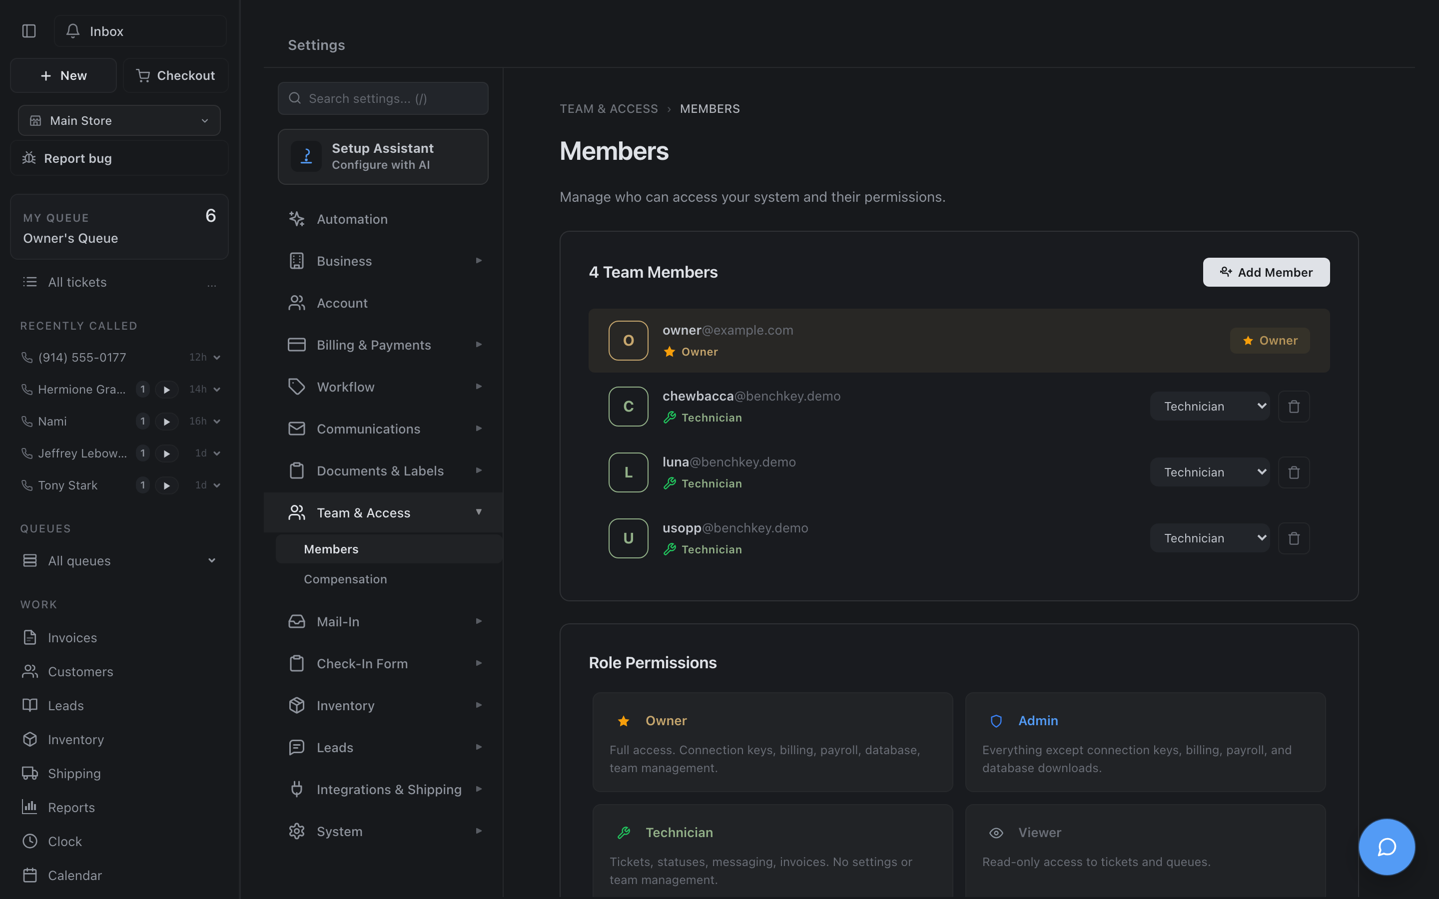Launch the Setup Assistant
This screenshot has height=899, width=1439.
click(383, 157)
